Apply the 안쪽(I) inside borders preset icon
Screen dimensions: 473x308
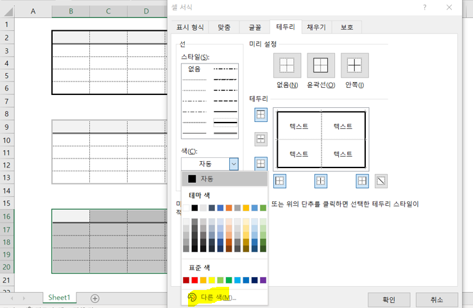click(354, 65)
